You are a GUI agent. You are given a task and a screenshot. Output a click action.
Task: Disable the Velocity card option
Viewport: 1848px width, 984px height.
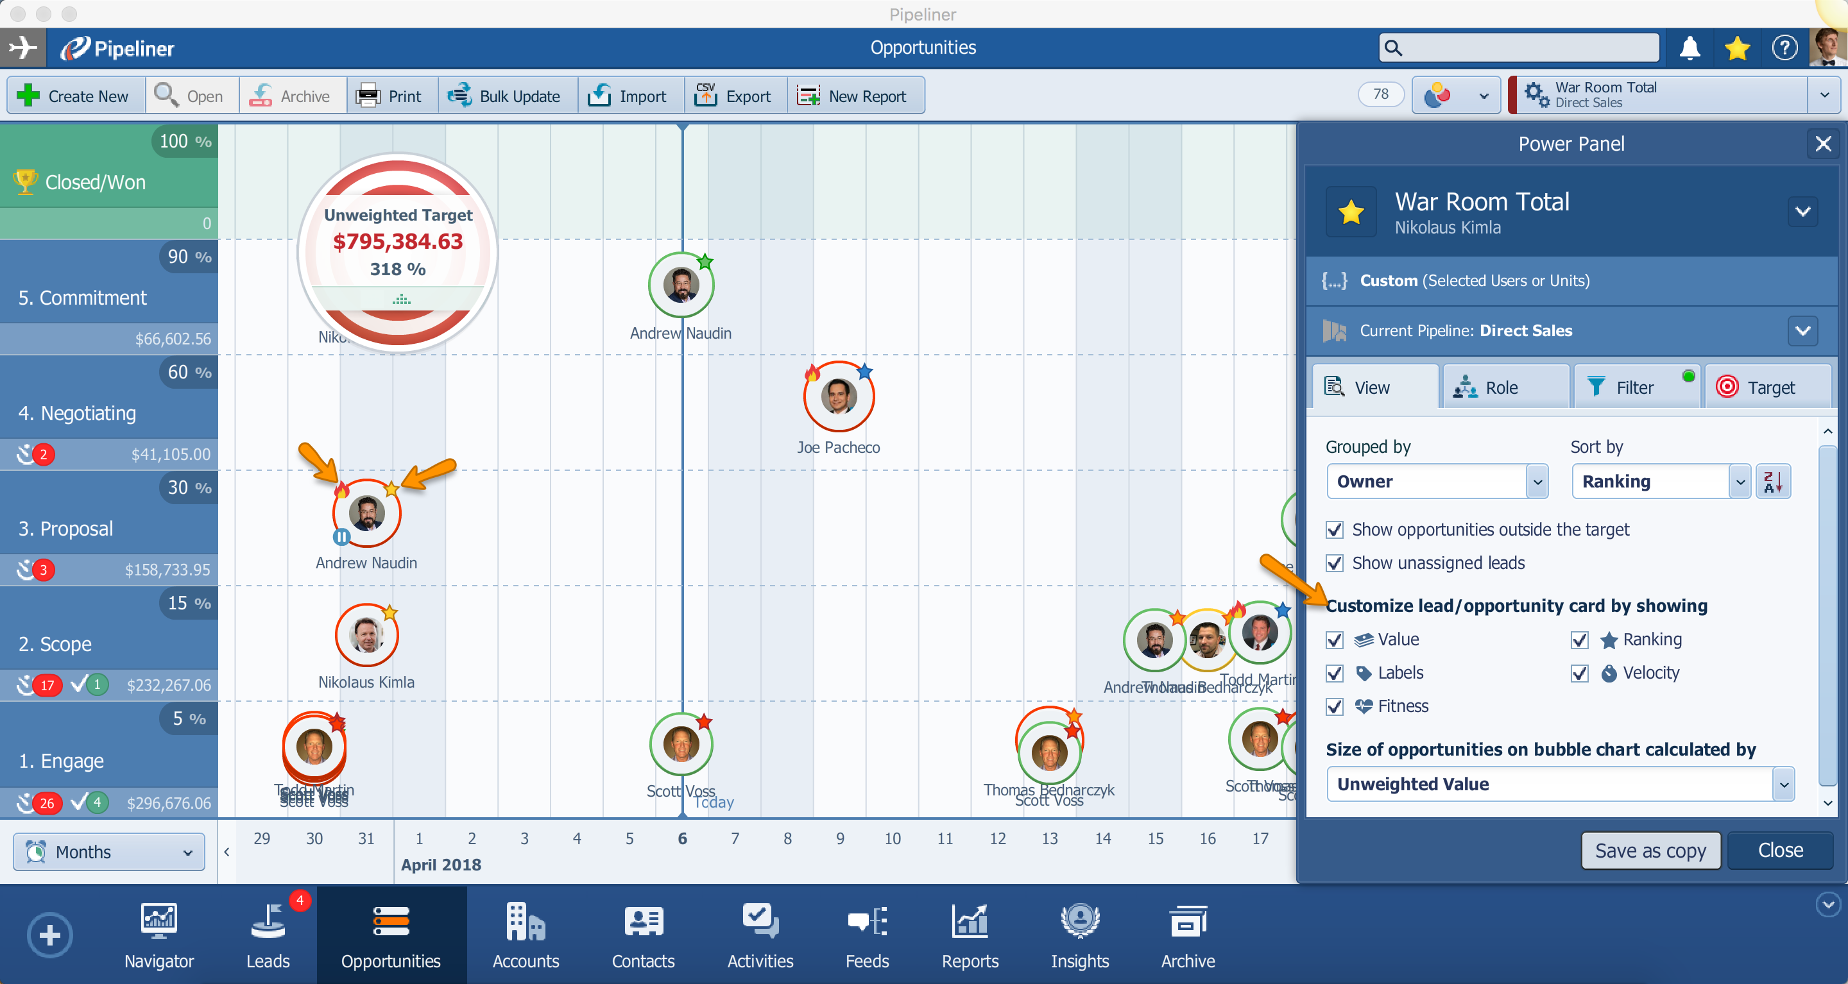[x=1579, y=673]
